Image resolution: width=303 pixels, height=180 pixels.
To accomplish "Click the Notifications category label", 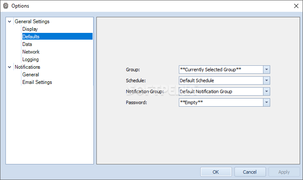I will click(x=27, y=67).
